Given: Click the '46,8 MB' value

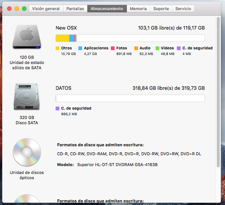Looking at the screenshot, I should point(168,54).
